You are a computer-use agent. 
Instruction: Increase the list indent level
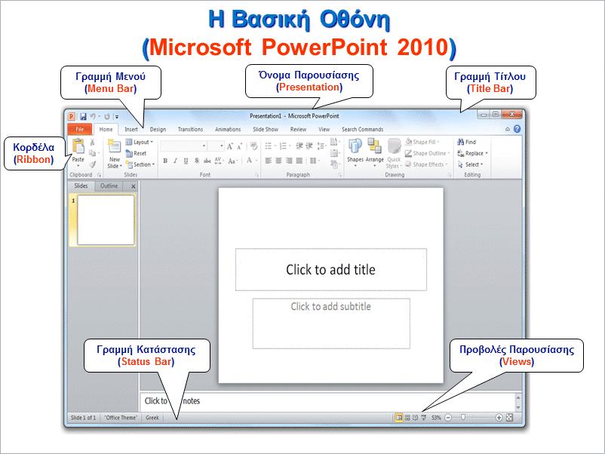click(309, 146)
